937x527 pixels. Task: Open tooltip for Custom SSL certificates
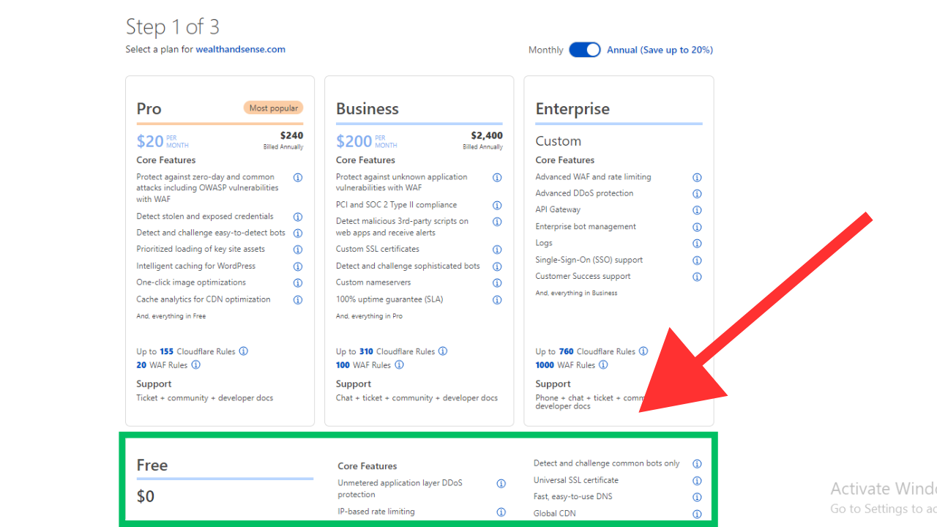(497, 250)
